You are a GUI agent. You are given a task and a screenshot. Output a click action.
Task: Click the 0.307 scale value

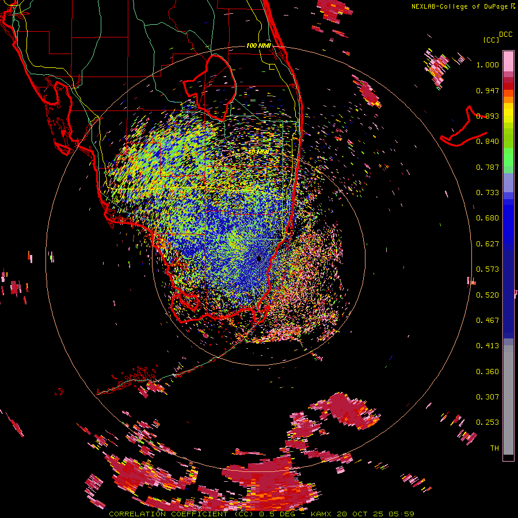click(x=487, y=397)
